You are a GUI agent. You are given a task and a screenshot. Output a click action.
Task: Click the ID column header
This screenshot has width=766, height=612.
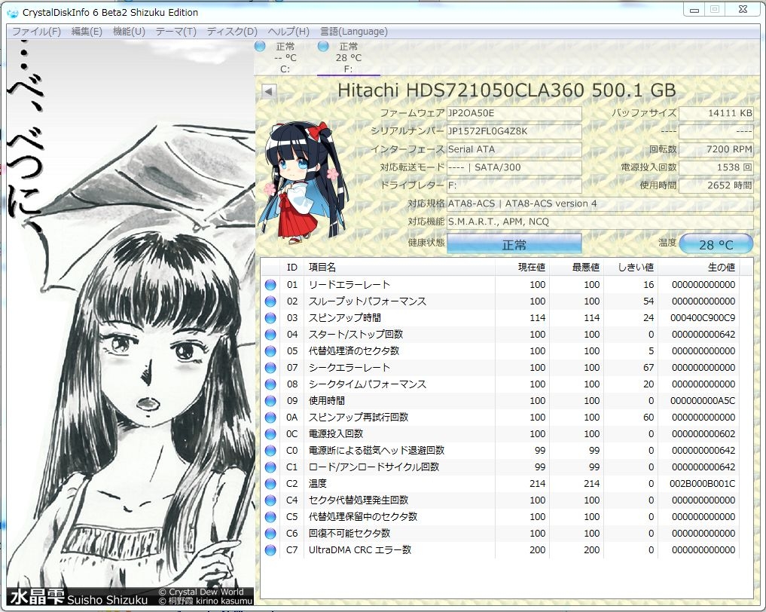[x=292, y=268]
